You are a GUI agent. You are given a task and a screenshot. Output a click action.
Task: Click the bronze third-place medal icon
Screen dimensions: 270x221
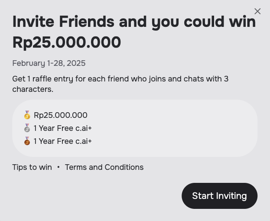27,141
